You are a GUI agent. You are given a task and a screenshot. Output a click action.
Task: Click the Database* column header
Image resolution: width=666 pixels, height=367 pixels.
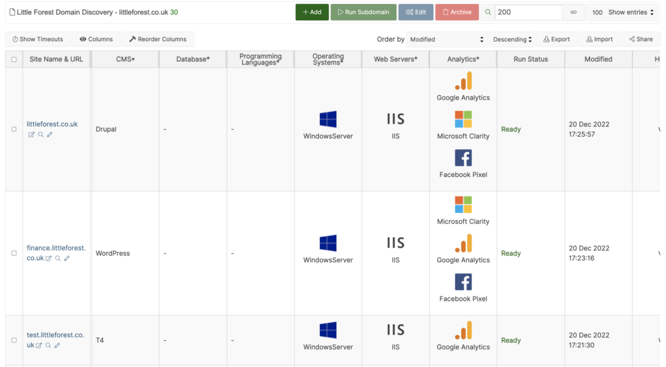click(x=193, y=59)
